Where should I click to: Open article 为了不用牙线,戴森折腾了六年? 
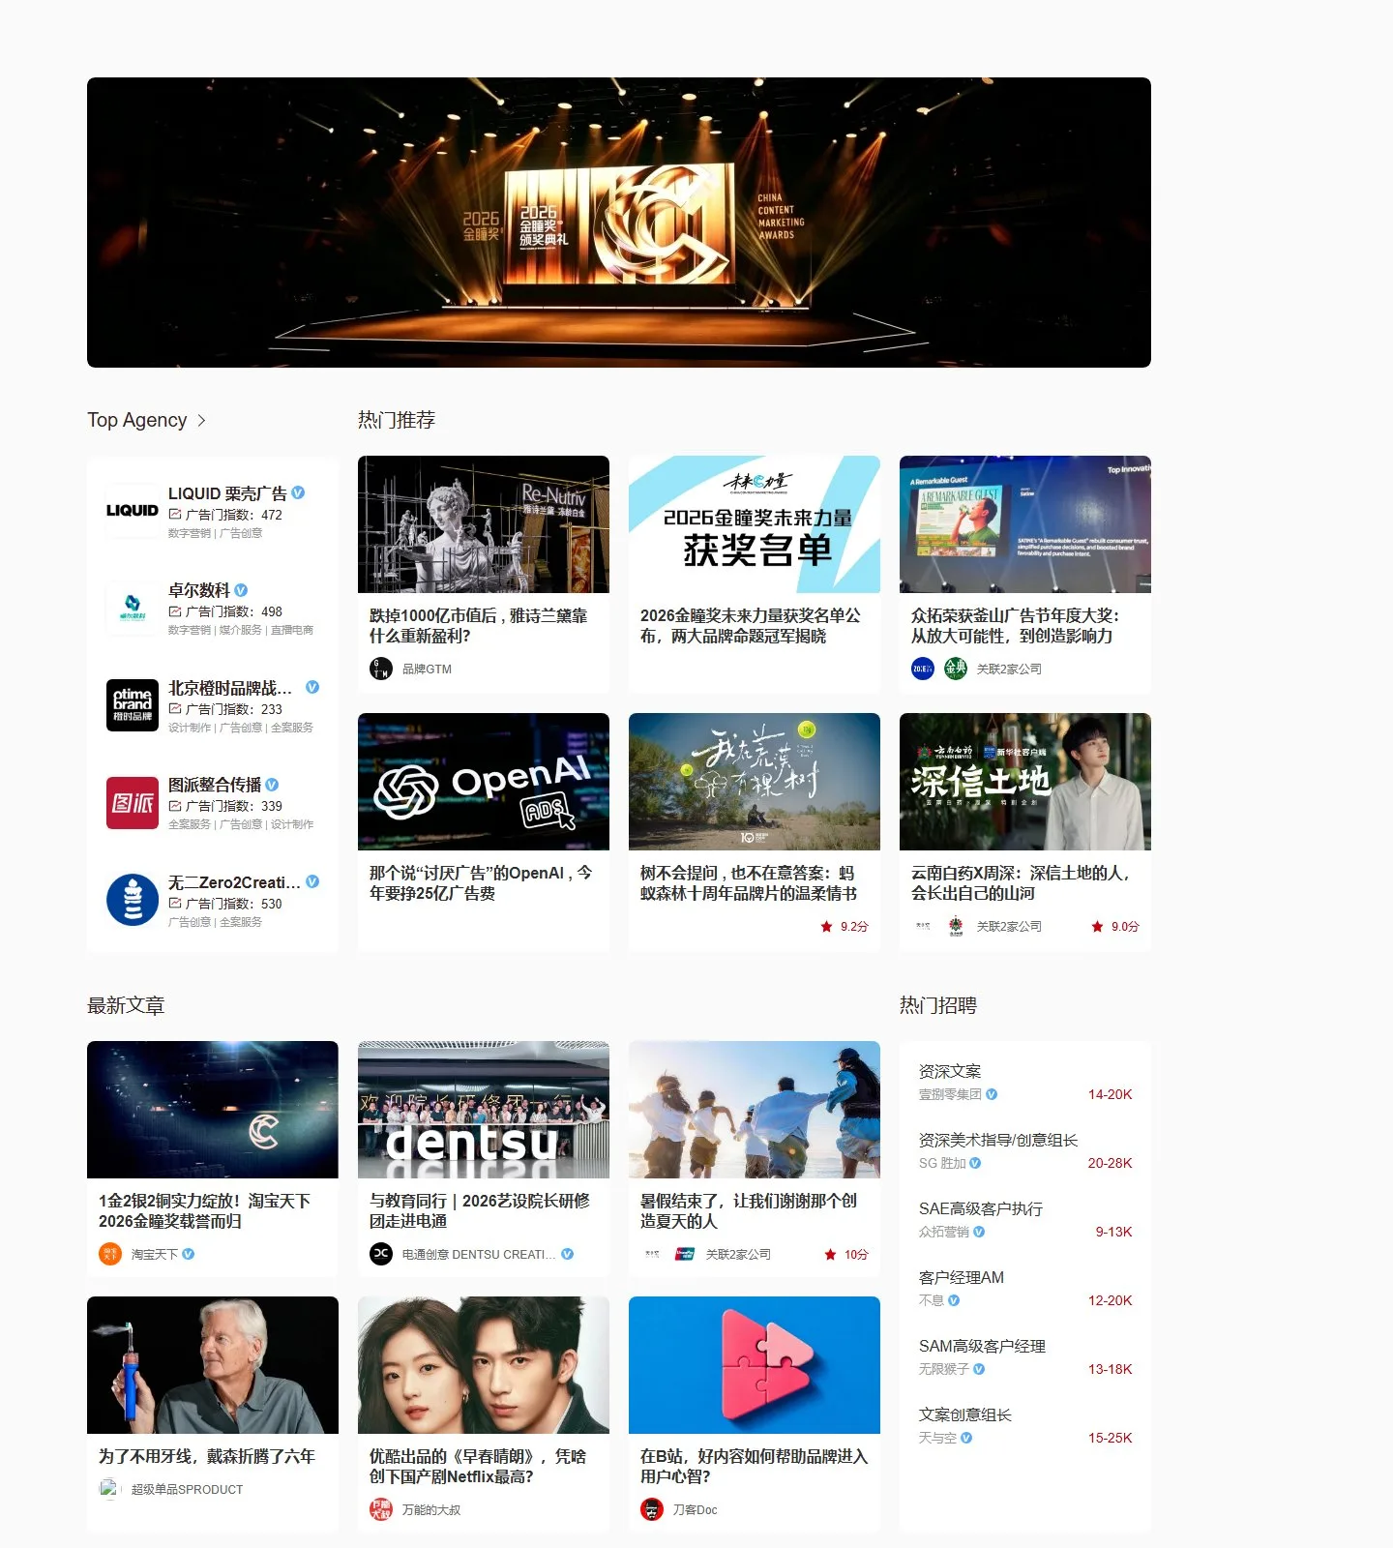207,1456
